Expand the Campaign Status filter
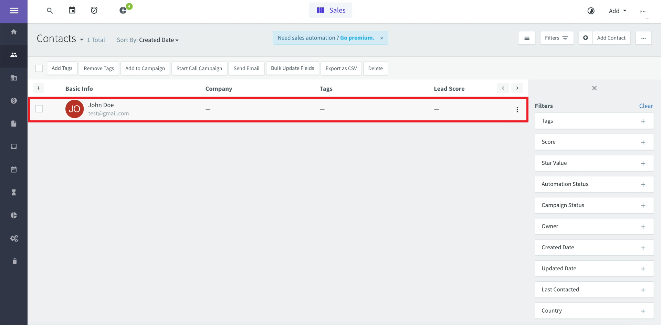The width and height of the screenshot is (661, 325). coord(594,205)
